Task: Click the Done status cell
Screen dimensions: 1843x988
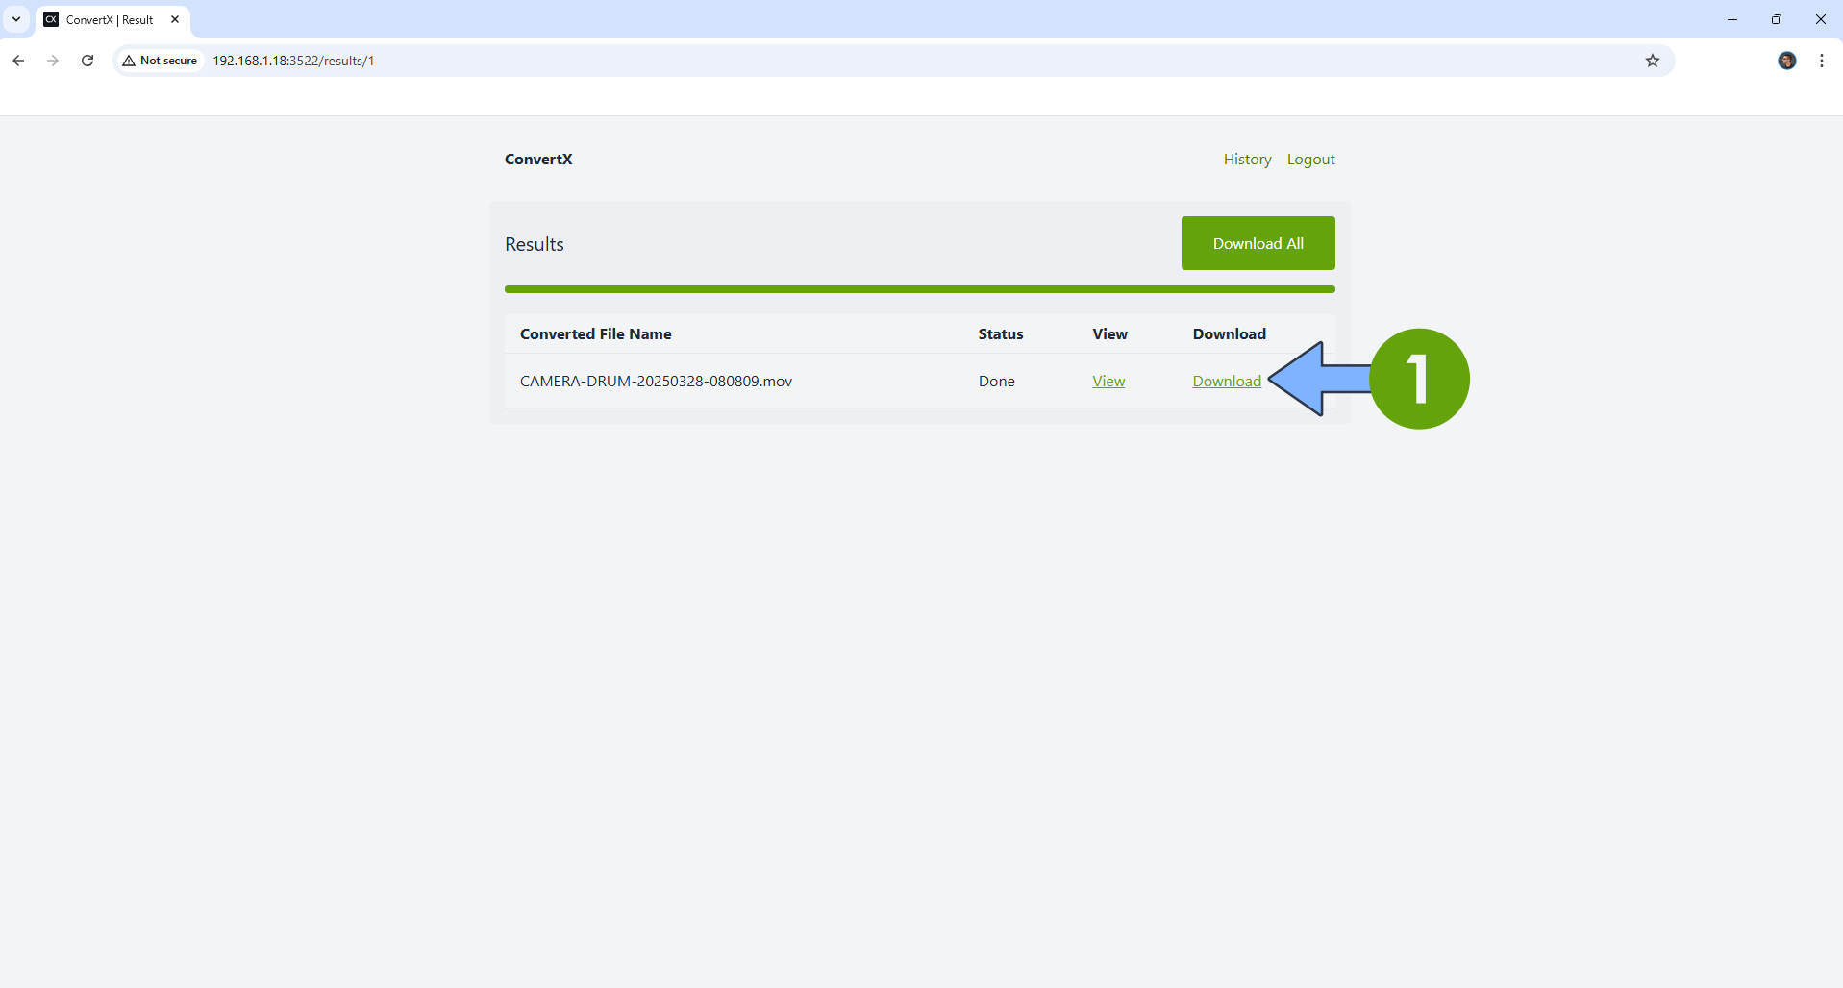Action: [x=997, y=382]
